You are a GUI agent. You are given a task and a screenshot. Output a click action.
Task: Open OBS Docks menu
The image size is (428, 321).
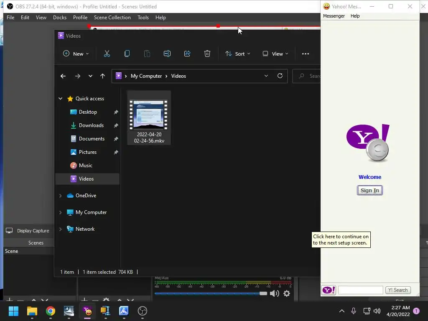pyautogui.click(x=60, y=18)
